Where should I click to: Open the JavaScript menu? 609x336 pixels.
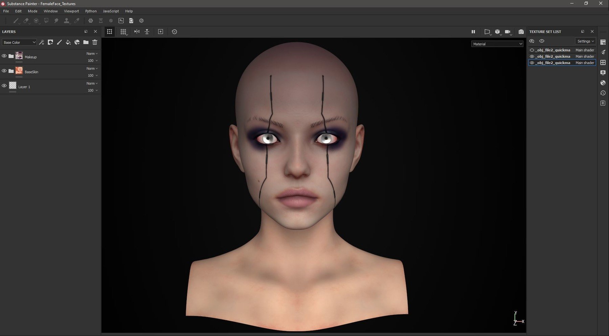(x=111, y=11)
